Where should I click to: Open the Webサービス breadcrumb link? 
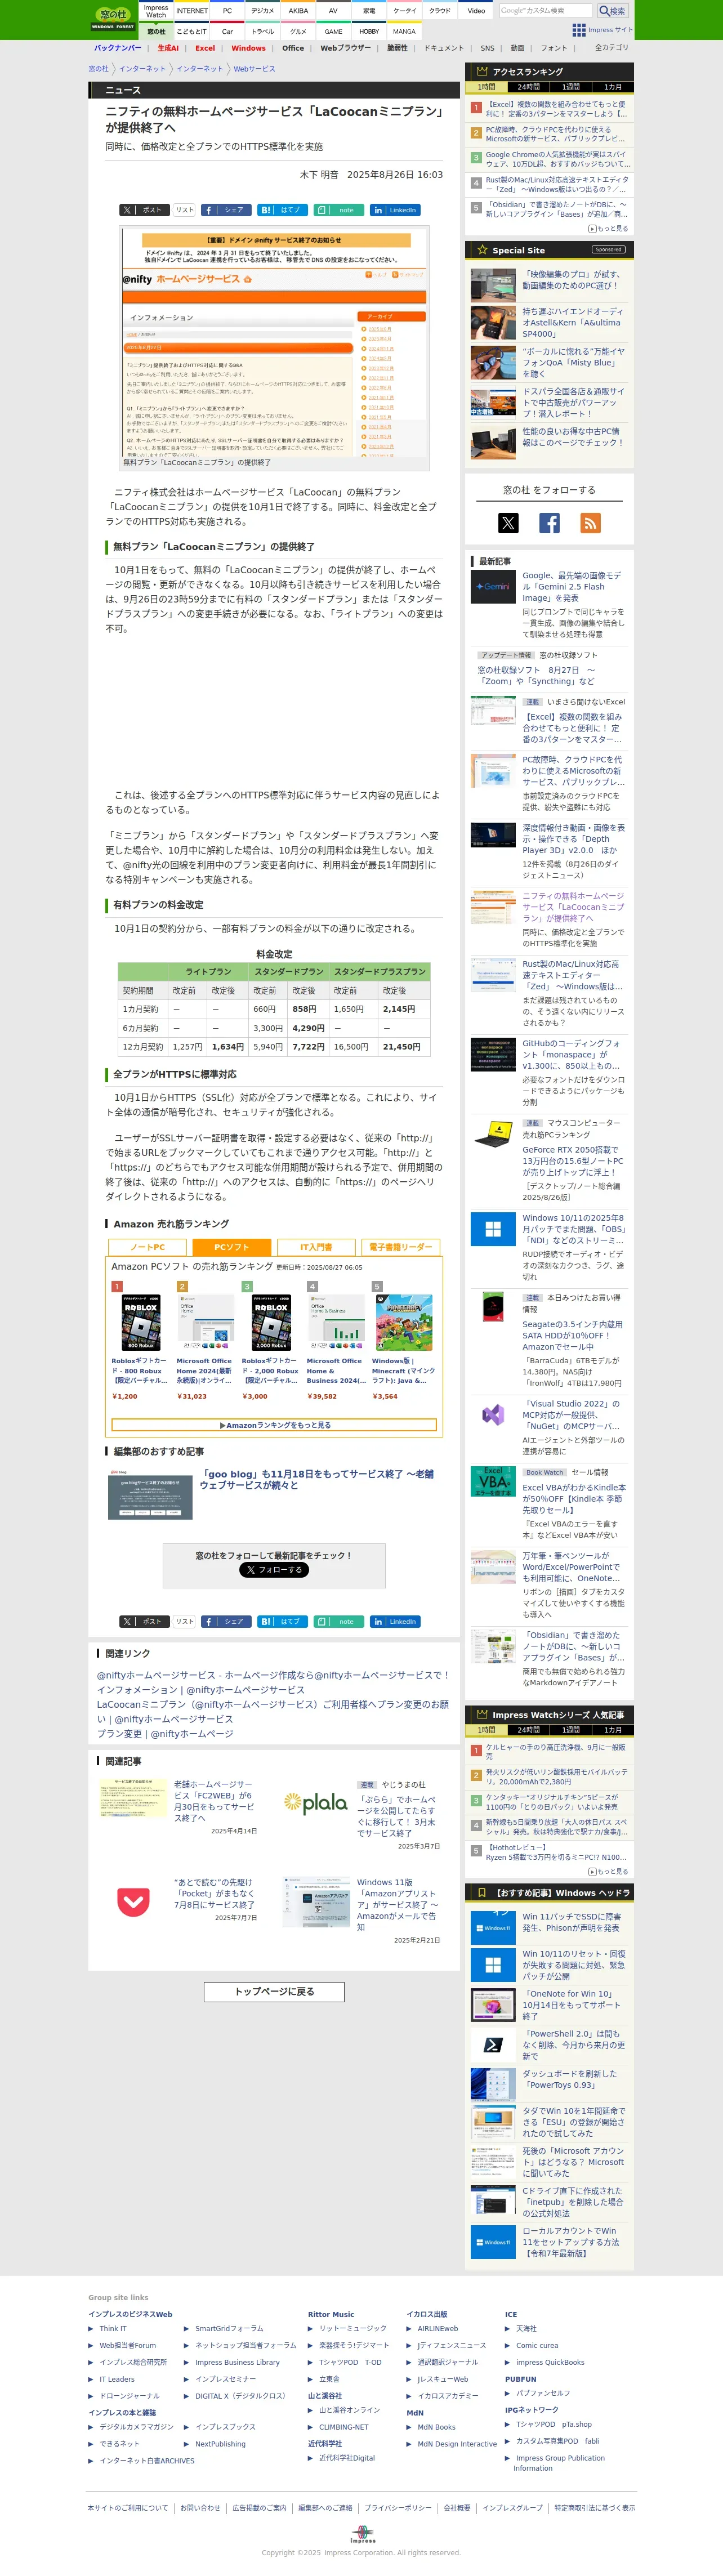point(254,69)
